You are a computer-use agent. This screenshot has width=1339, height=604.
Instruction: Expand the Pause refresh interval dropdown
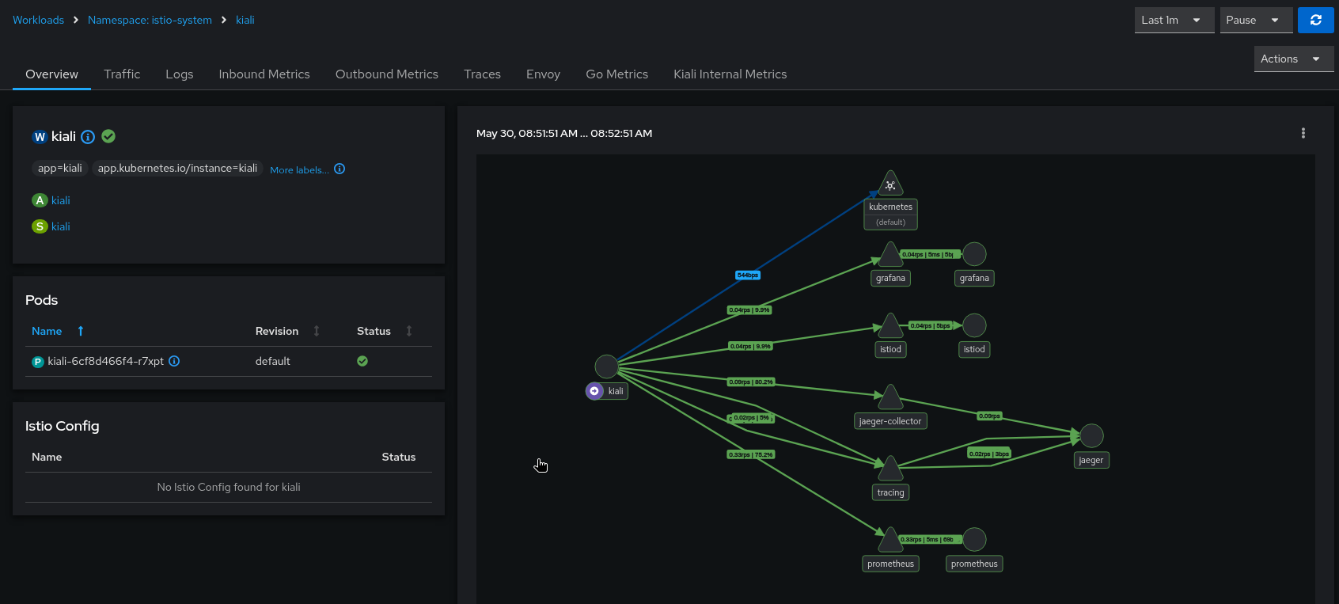(1255, 20)
